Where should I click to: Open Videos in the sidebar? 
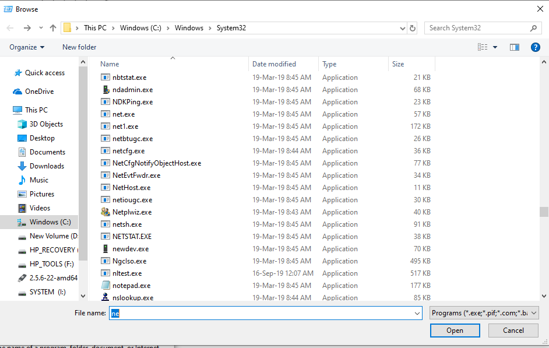click(x=40, y=208)
